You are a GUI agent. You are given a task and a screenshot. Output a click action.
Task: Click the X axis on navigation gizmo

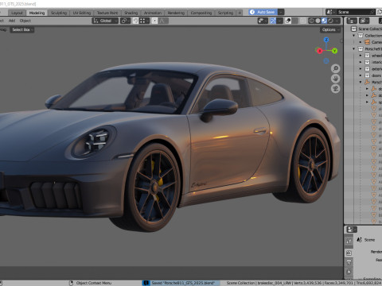319,51
